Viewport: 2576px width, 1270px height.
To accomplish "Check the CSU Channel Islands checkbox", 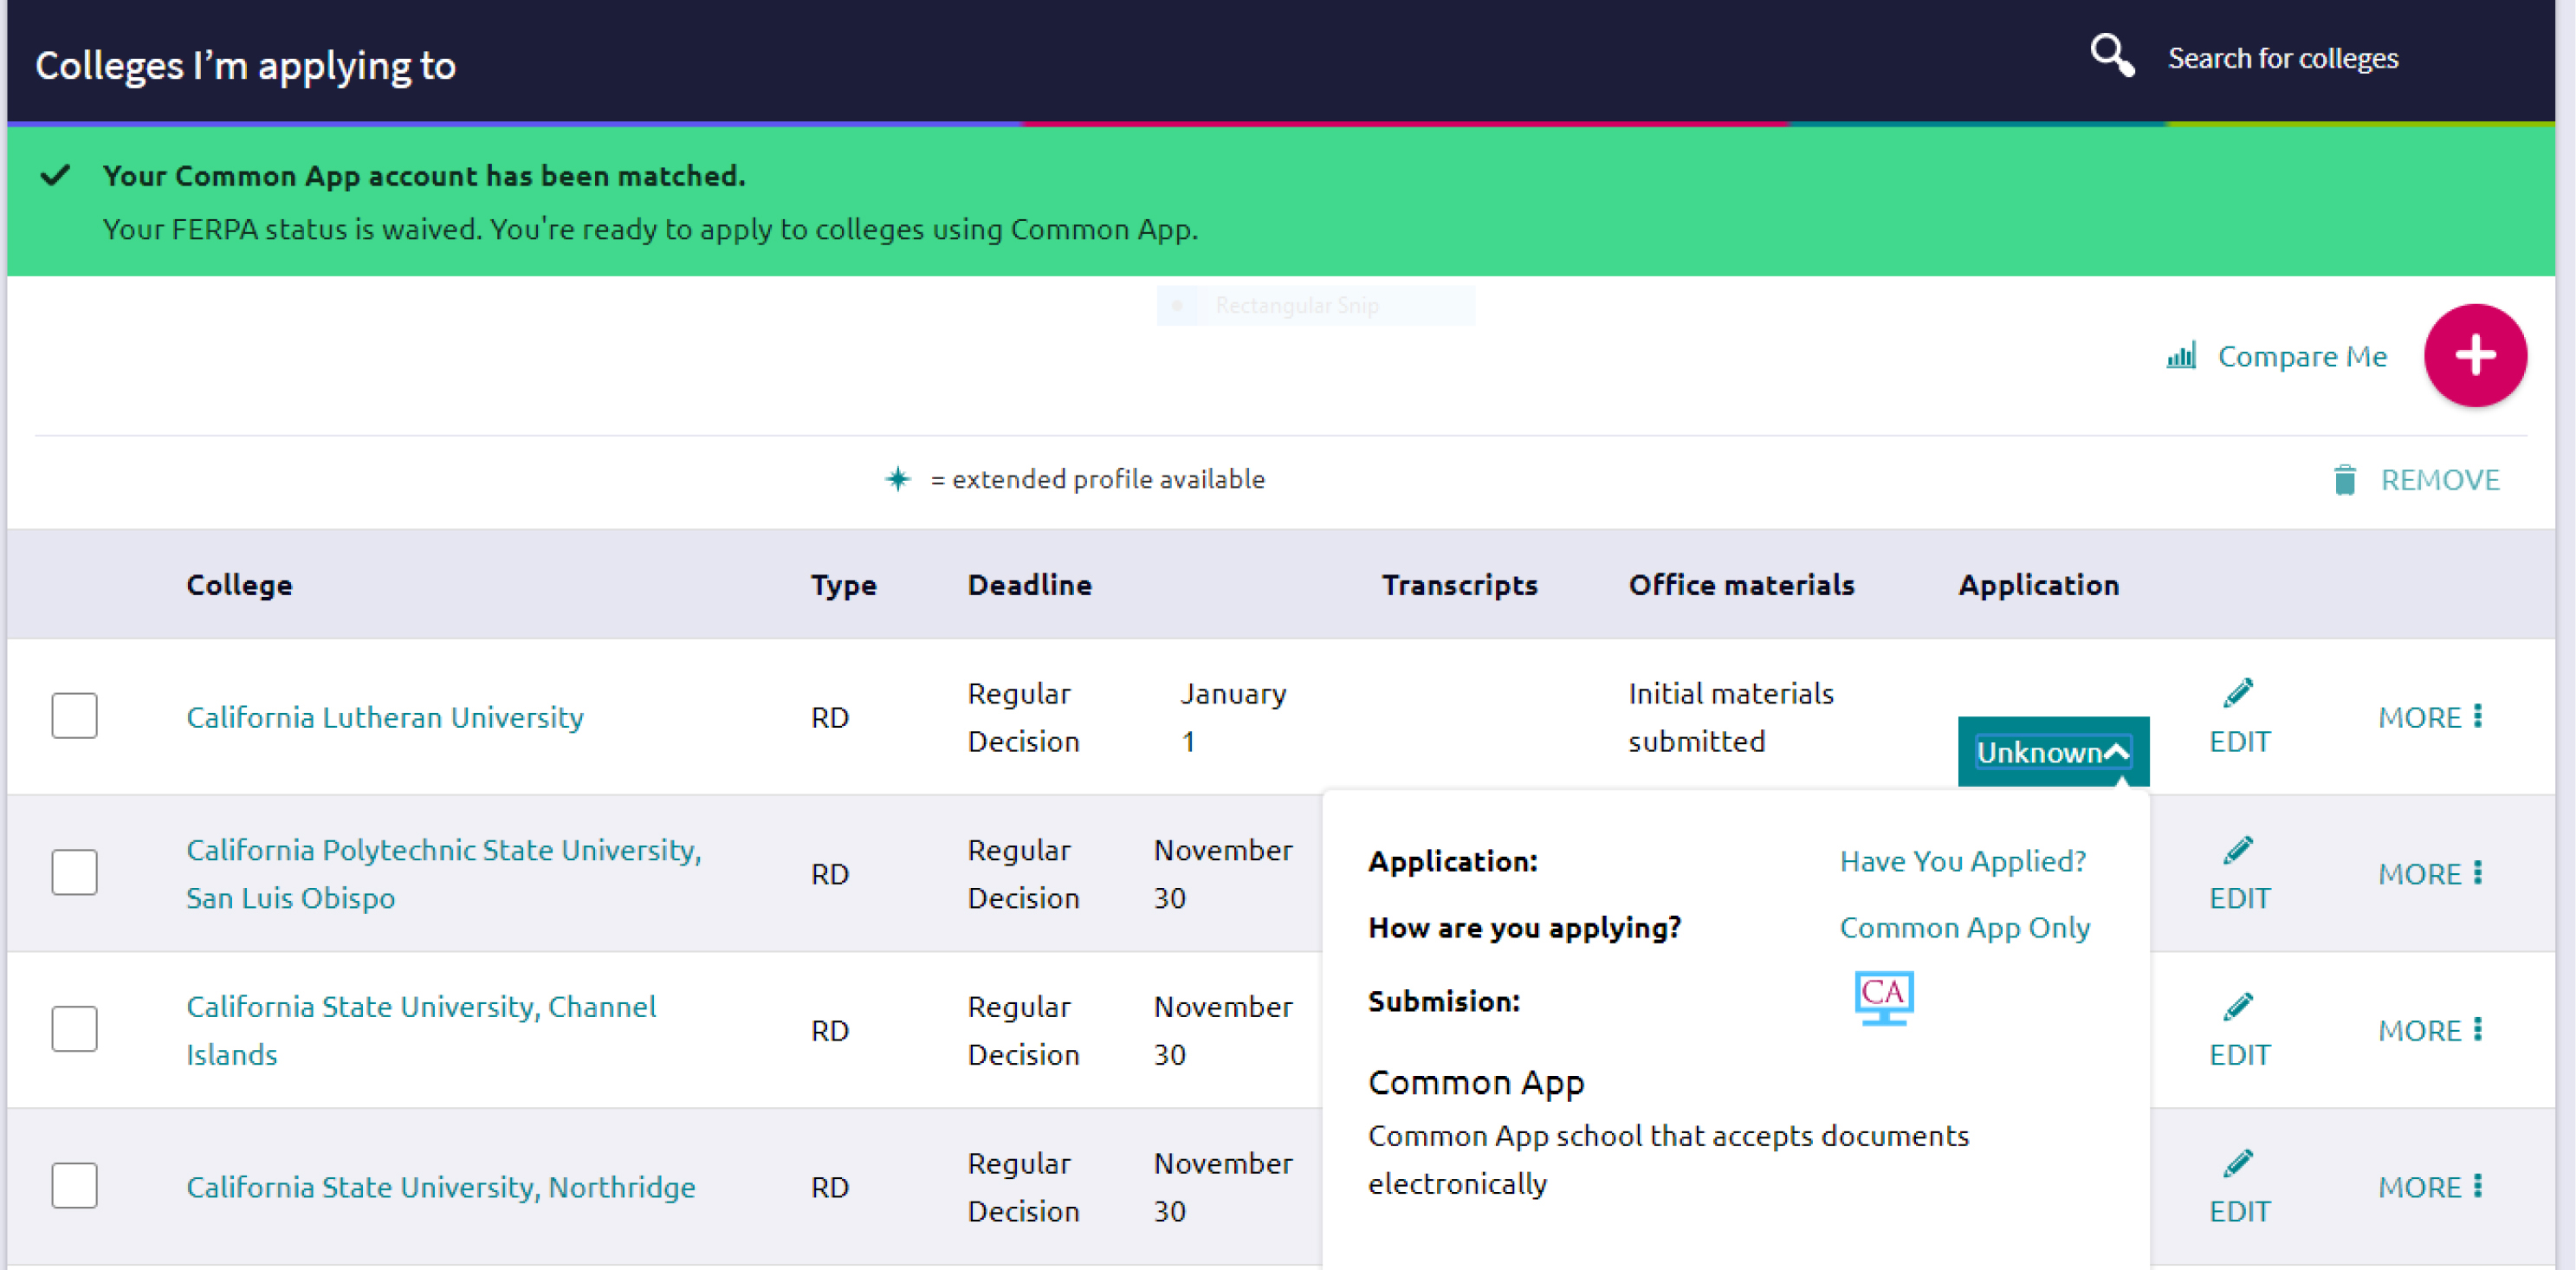I will [x=74, y=1029].
